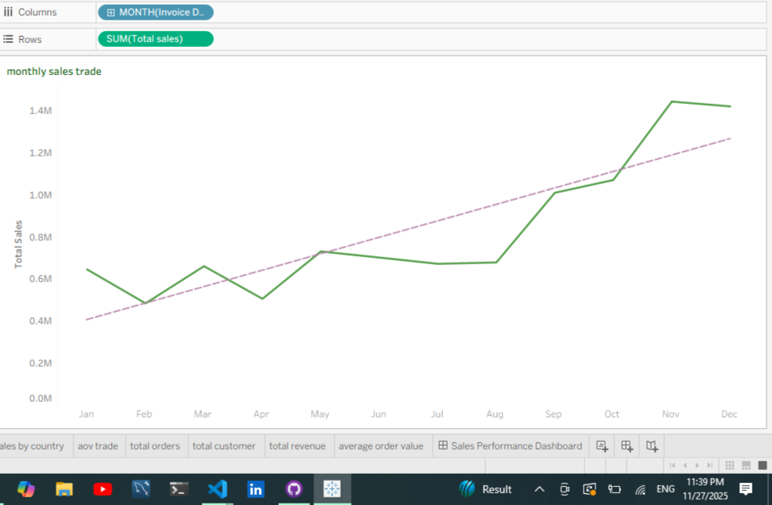Open the hidden icons chevron in system tray
Image resolution: width=772 pixels, height=505 pixels.
tap(539, 489)
